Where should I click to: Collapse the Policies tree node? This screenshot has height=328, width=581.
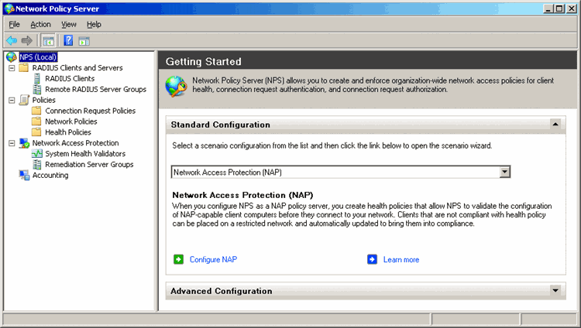pos(12,101)
